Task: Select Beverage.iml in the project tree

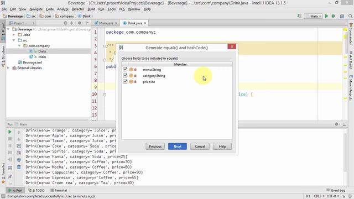Action: pyautogui.click(x=32, y=62)
